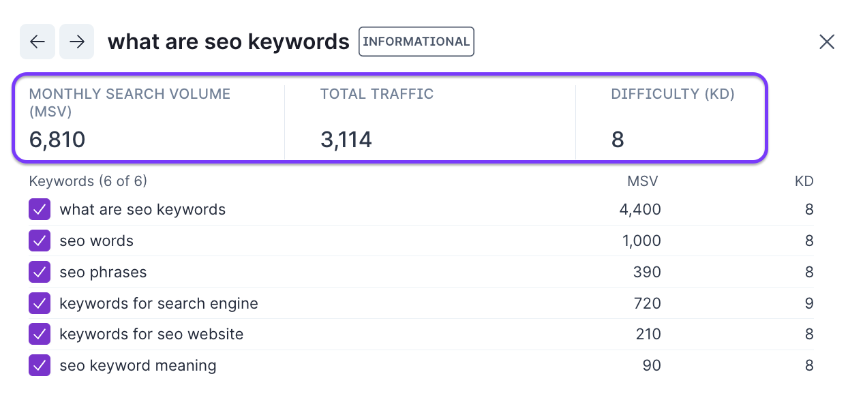Screen dimensions: 863x417
Task: Click the 1,000 MSV value
Action: click(x=640, y=241)
